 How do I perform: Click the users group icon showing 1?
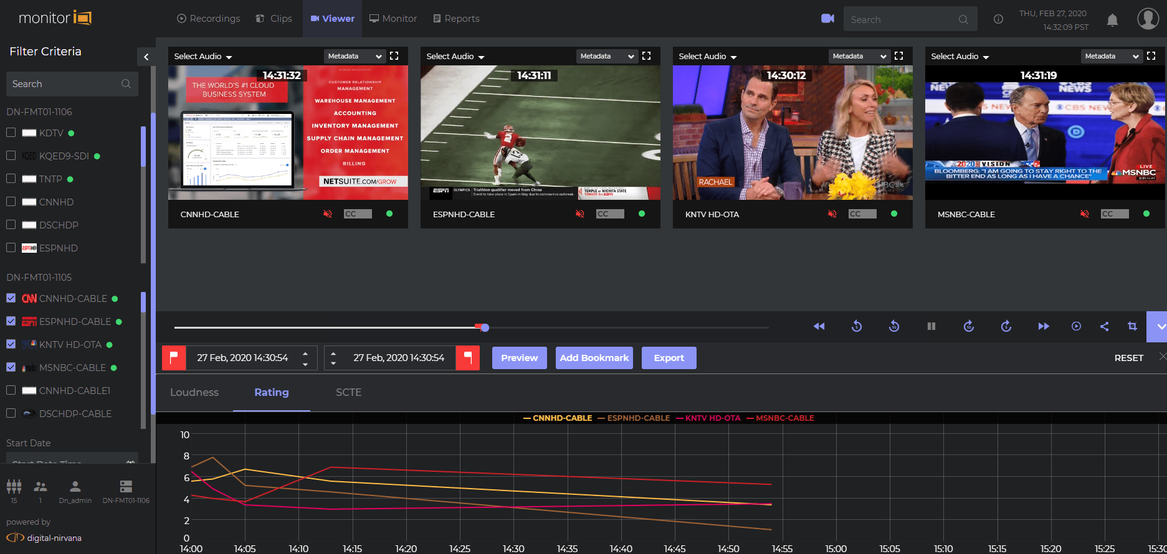40,487
